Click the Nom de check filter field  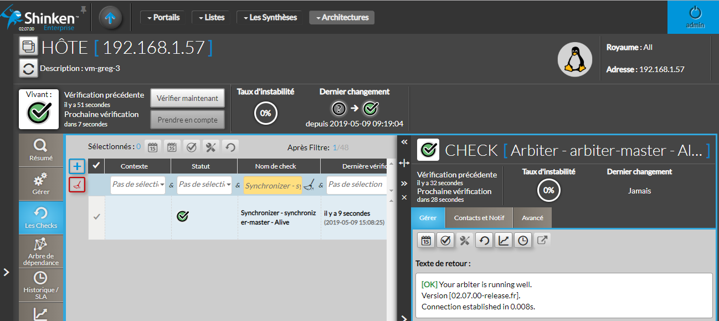tap(273, 186)
